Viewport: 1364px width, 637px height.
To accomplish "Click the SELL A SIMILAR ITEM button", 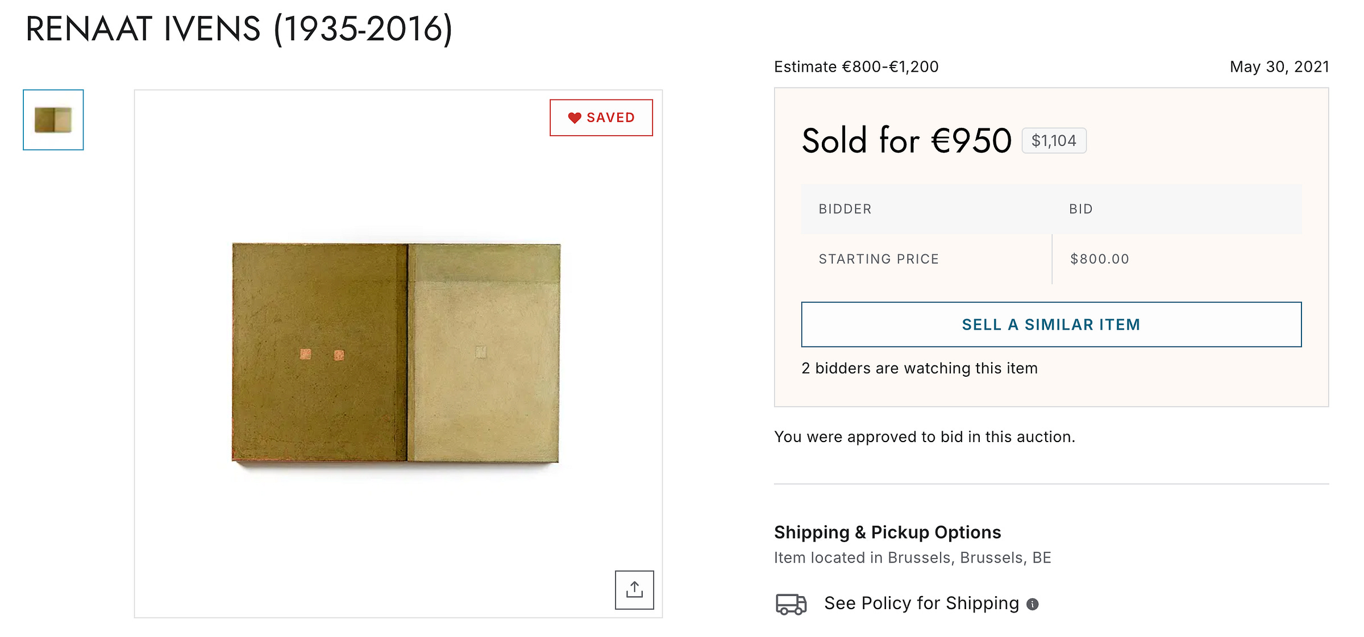I will (x=1051, y=324).
